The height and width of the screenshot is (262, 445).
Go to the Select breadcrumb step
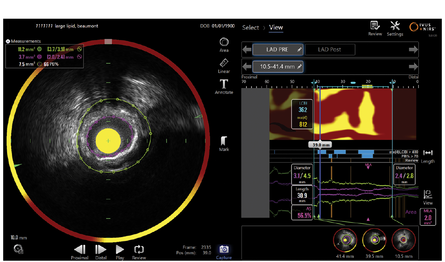pos(250,27)
